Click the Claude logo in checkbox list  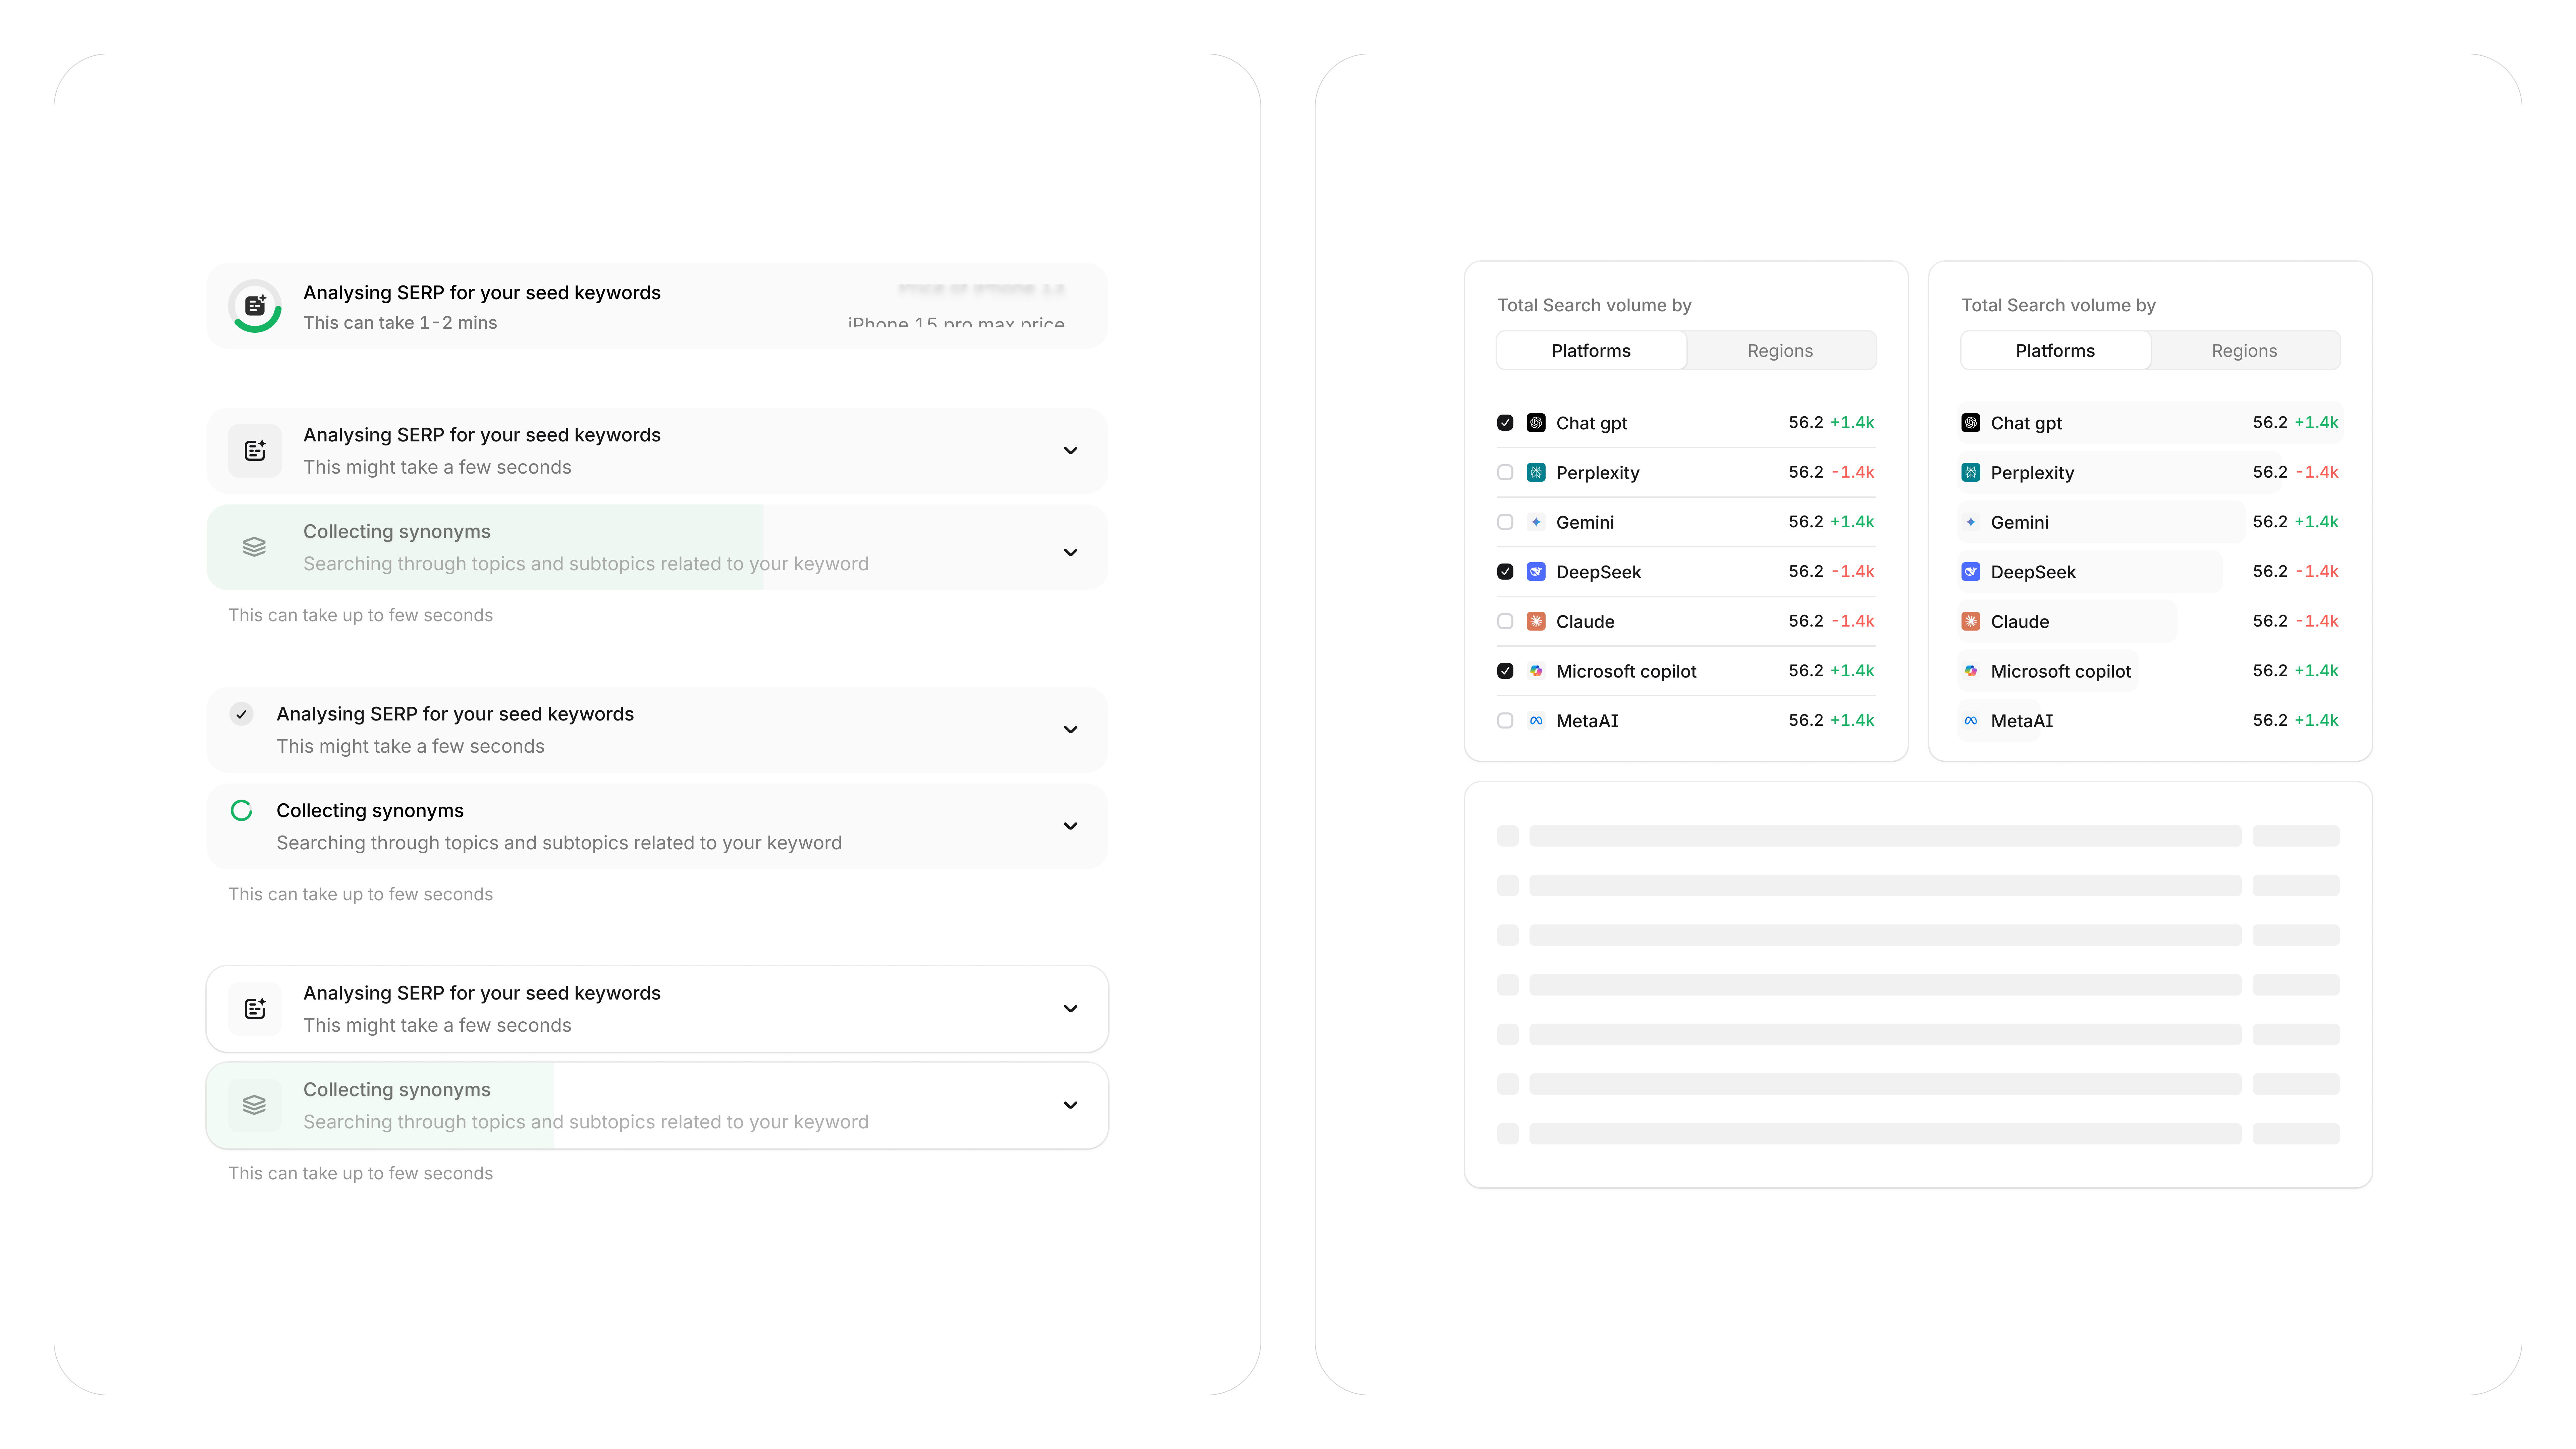coord(1536,621)
